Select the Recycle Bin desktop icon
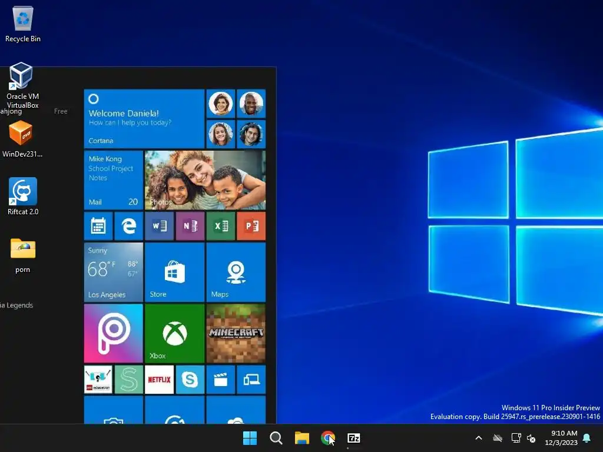Image resolution: width=603 pixels, height=452 pixels. coord(23,24)
